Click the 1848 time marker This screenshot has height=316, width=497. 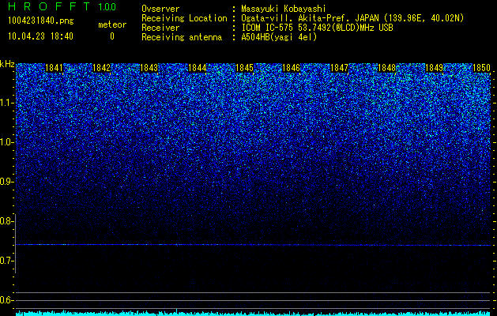pyautogui.click(x=386, y=68)
